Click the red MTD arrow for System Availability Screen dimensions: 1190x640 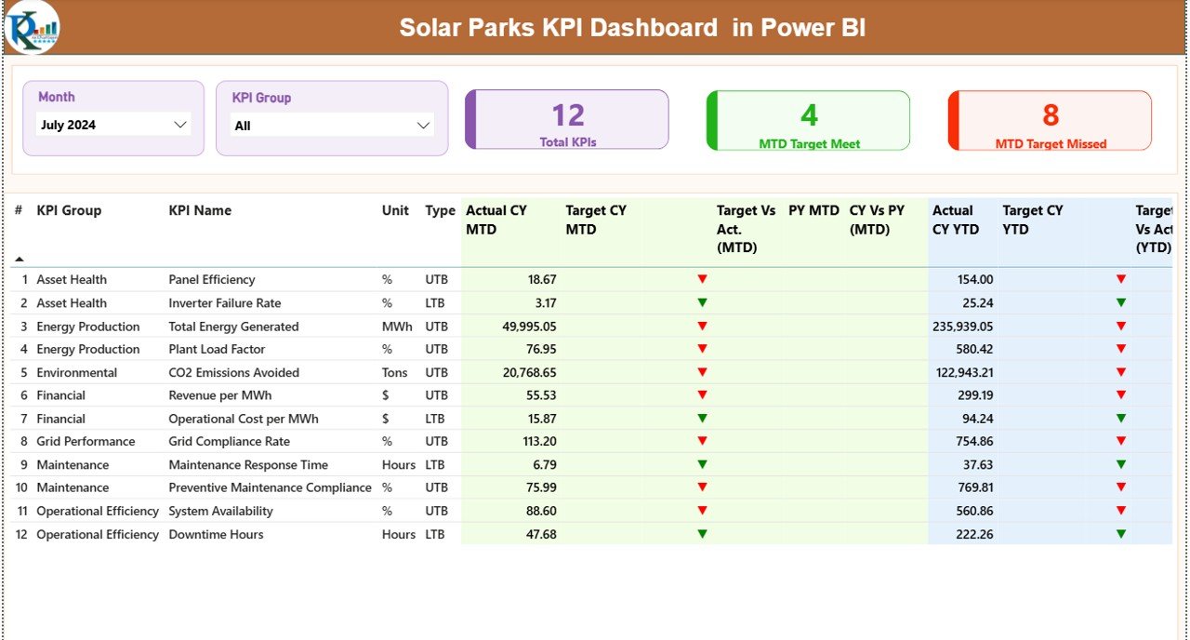pyautogui.click(x=703, y=510)
